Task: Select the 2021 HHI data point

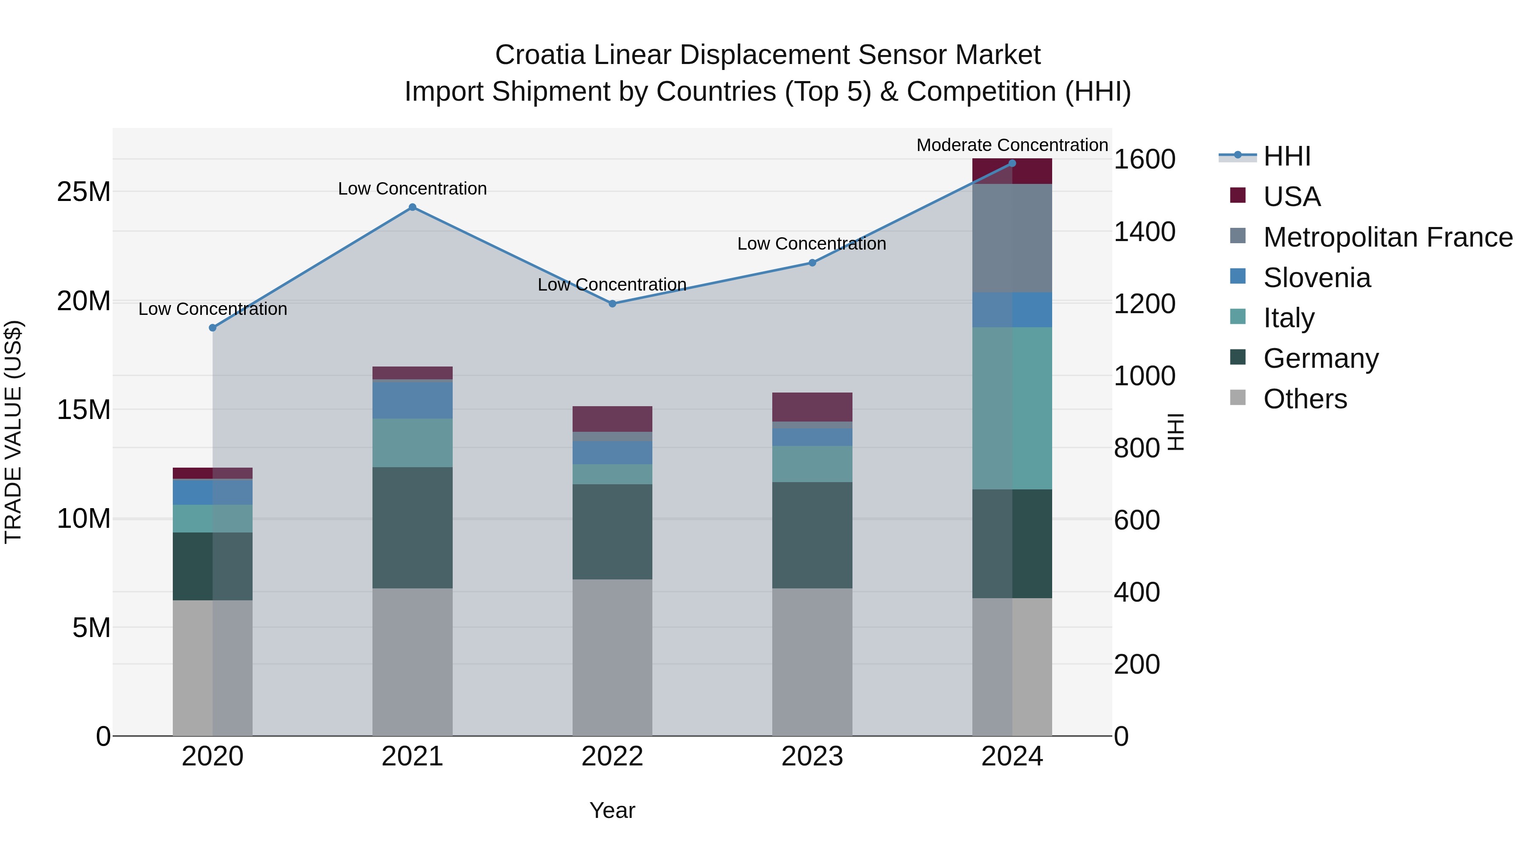Action: tap(413, 207)
